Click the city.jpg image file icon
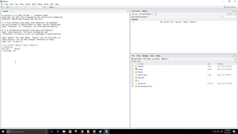 (x=136, y=69)
